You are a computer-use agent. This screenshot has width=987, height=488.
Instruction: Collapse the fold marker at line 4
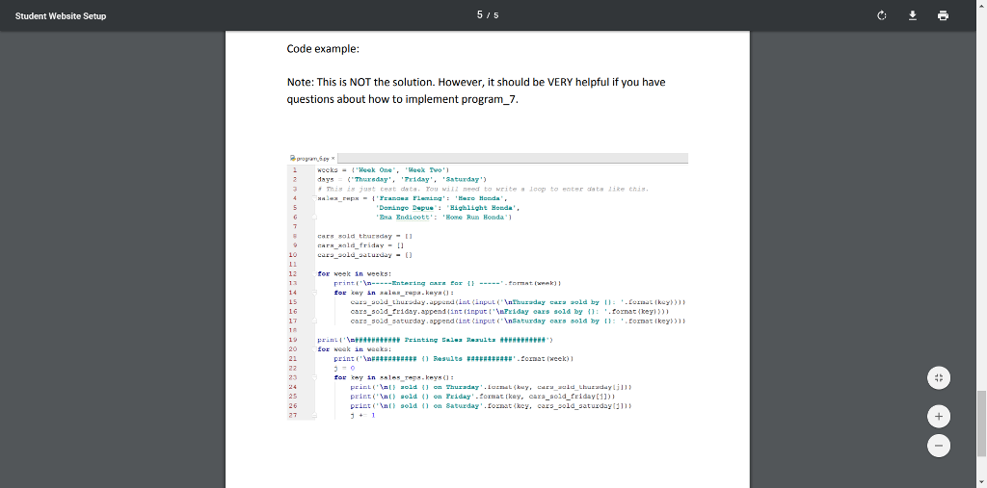315,198
